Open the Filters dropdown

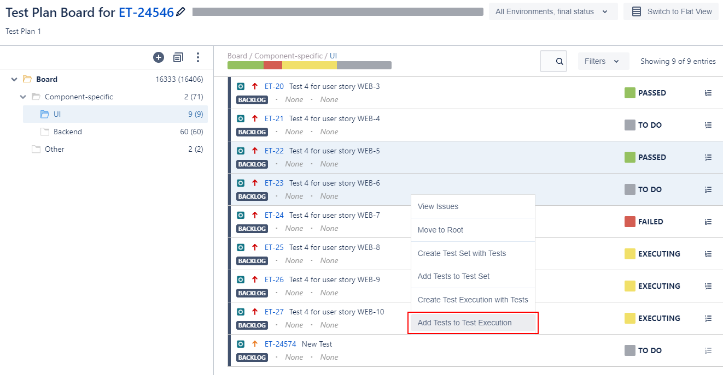point(603,61)
